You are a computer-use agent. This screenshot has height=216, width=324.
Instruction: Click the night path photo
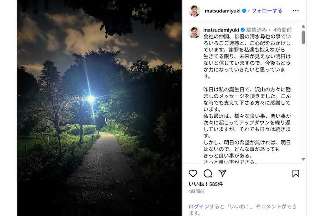[99, 108]
